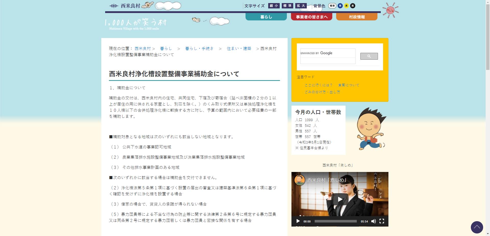Open the ごみの分け方・出し方 link
Screen dimensions: 490x236
pos(322,92)
